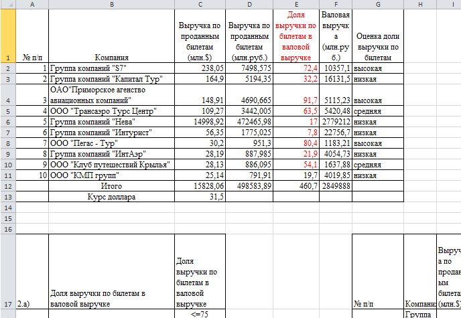Select red share value 91,7
Viewport: 461px width, 318px height.
pyautogui.click(x=296, y=95)
